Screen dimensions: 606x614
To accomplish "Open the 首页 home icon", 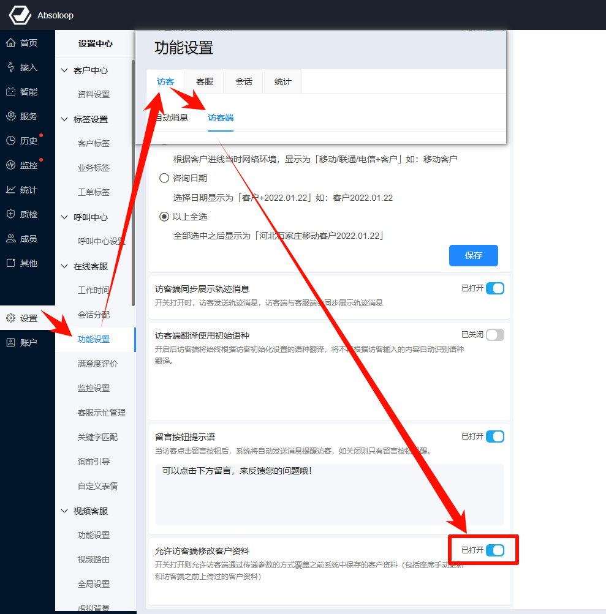I will tap(11, 43).
